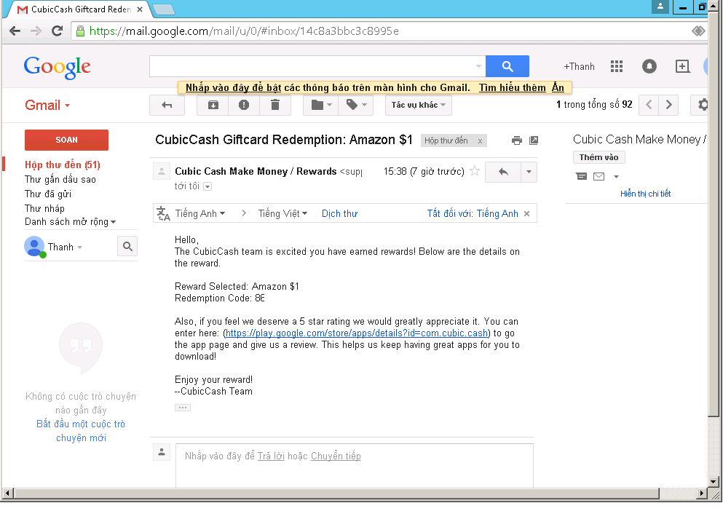Show details arrow next to tới tôi
This screenshot has width=723, height=519.
pyautogui.click(x=208, y=186)
